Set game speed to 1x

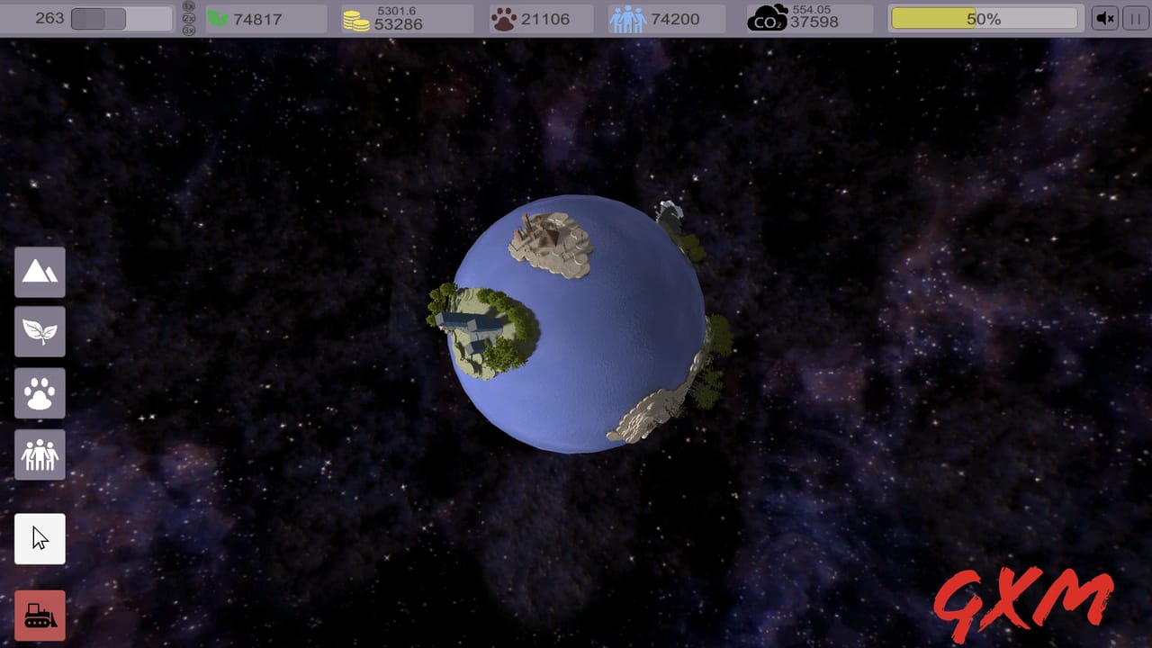187,5
